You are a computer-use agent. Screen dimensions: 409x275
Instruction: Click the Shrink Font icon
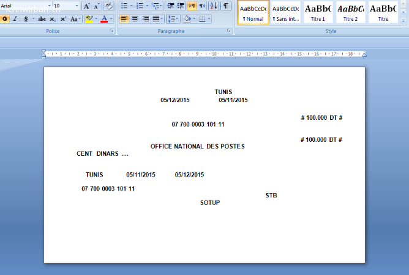[97, 5]
